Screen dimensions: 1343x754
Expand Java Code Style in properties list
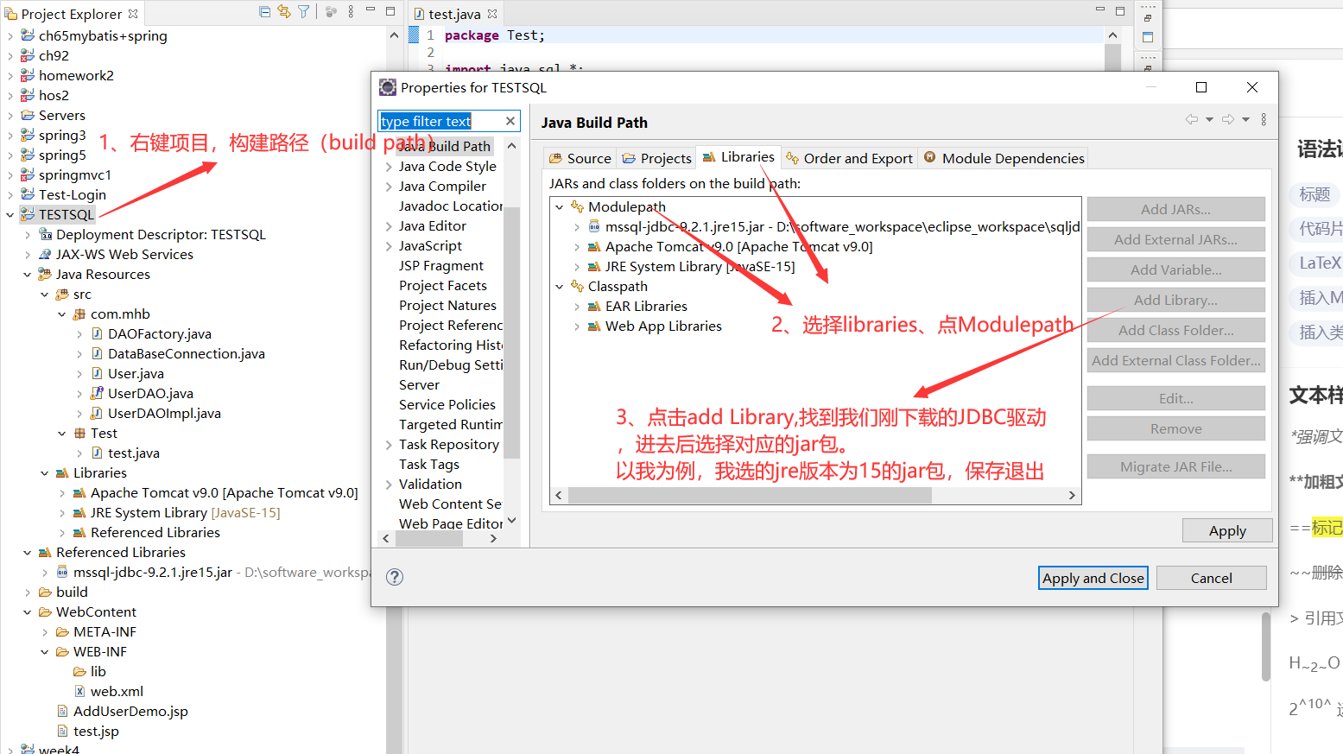[x=389, y=167]
